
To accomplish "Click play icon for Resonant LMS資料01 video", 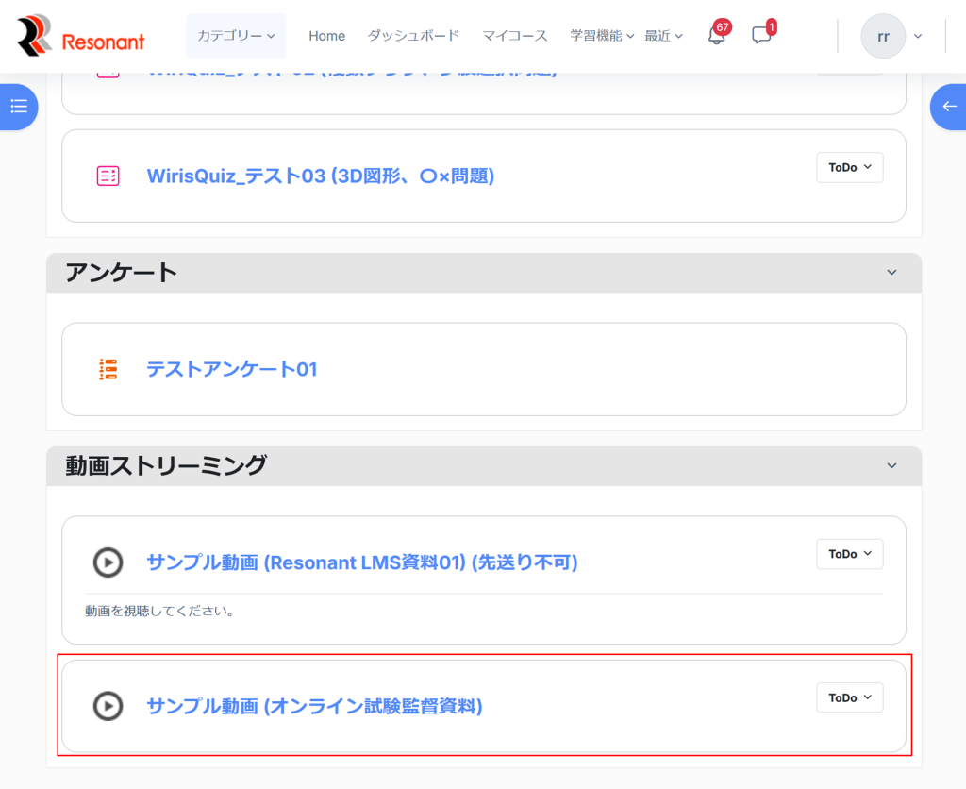I will tap(108, 562).
